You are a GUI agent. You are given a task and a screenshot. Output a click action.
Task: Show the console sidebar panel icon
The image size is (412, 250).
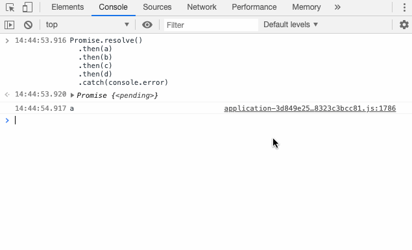(10, 25)
